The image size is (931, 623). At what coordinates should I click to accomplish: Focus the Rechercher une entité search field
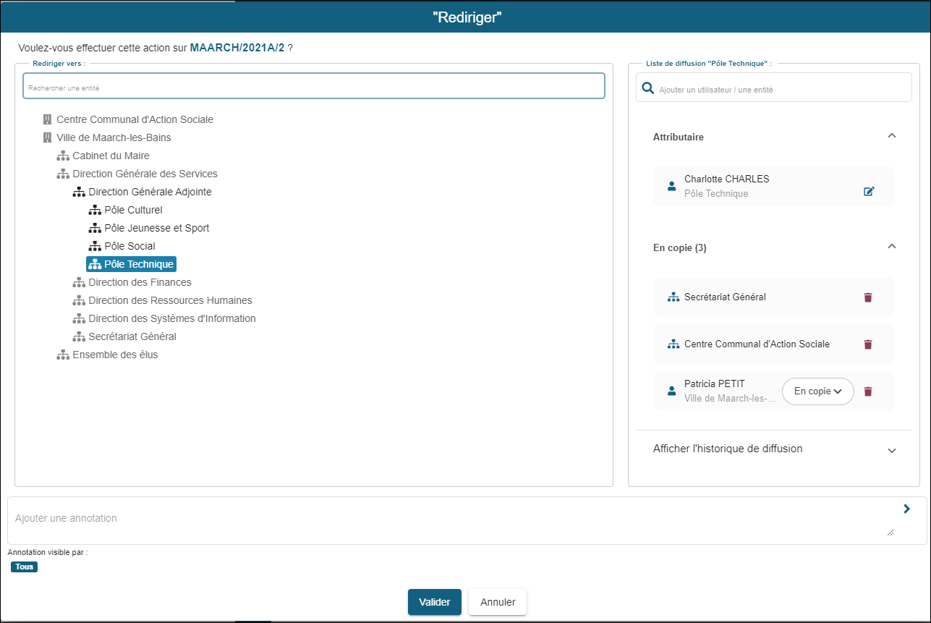pyautogui.click(x=314, y=86)
